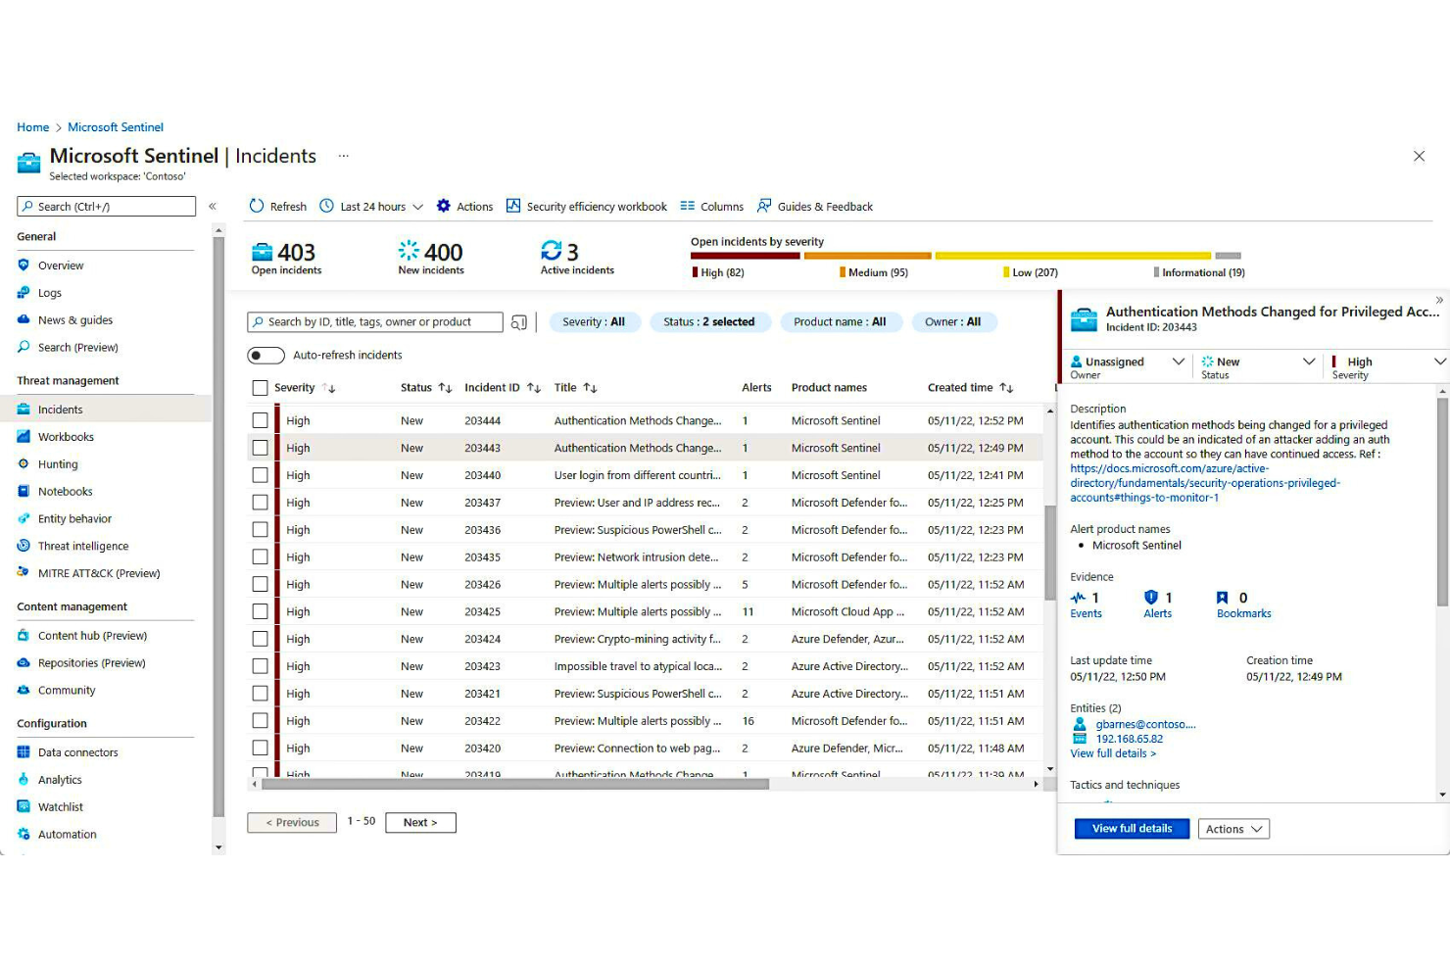Open Repositories (Preview) in the sidebar

coord(91,663)
